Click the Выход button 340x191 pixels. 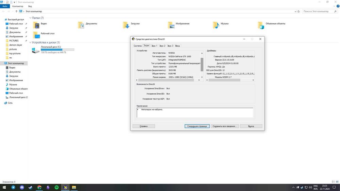point(251,126)
